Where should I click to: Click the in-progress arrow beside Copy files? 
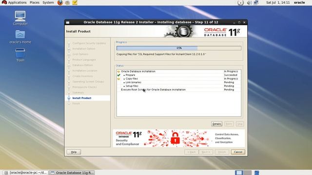(x=119, y=79)
